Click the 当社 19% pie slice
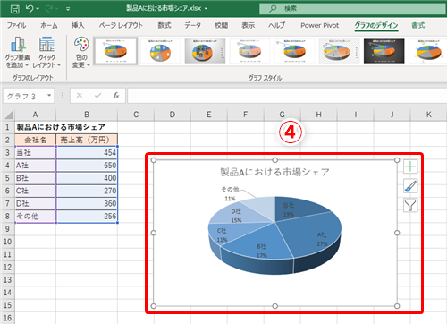This screenshot has width=447, height=324. click(293, 208)
